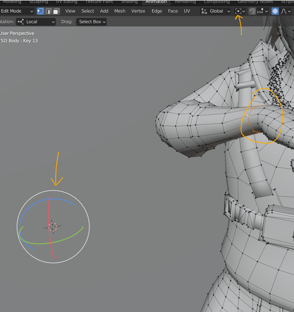Open the View menu
294x312 pixels.
(70, 11)
